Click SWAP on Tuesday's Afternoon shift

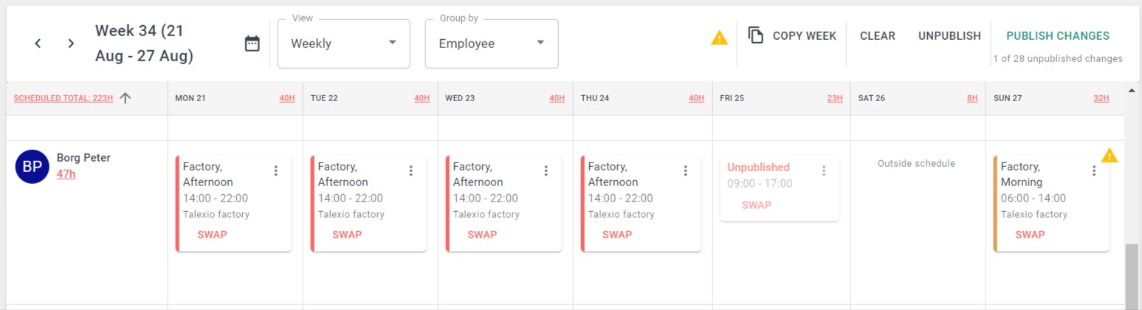(x=347, y=235)
